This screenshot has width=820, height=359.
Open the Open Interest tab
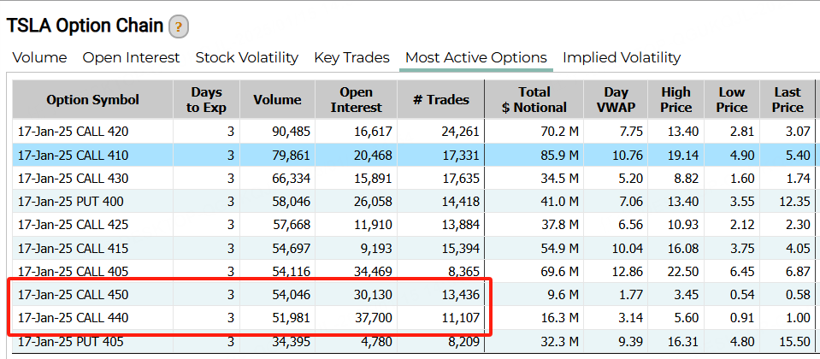coord(132,57)
